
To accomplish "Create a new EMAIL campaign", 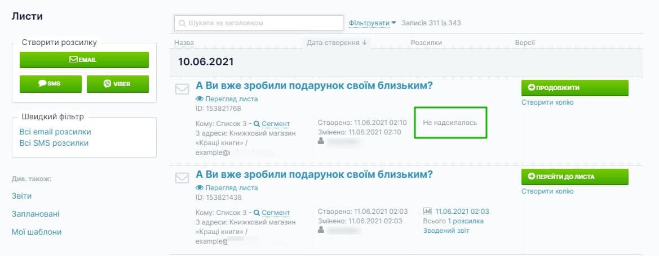I will point(84,60).
